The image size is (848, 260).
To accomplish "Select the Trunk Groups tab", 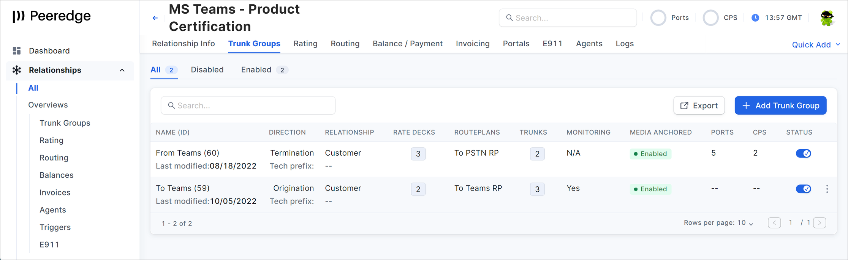I will pos(254,44).
